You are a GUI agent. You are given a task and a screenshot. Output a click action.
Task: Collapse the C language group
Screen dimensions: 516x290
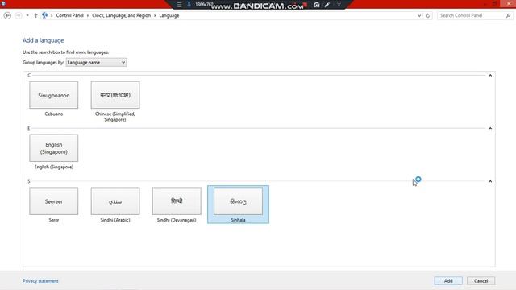click(490, 75)
